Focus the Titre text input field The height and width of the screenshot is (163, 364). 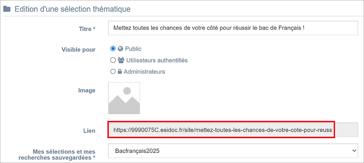pos(233,28)
